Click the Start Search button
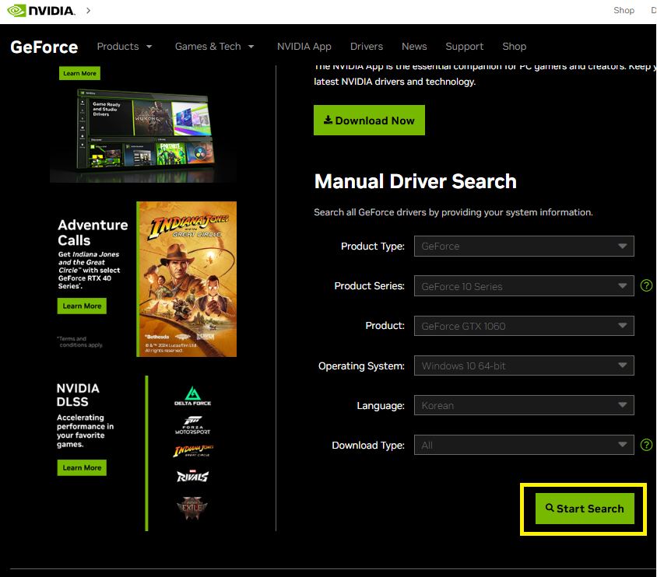Viewport: 657px width, 577px height. coord(585,509)
